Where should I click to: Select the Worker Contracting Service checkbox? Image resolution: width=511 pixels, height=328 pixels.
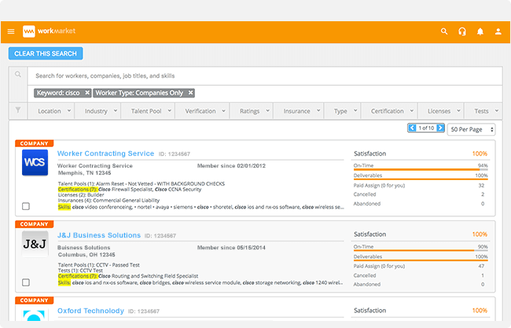(x=26, y=206)
